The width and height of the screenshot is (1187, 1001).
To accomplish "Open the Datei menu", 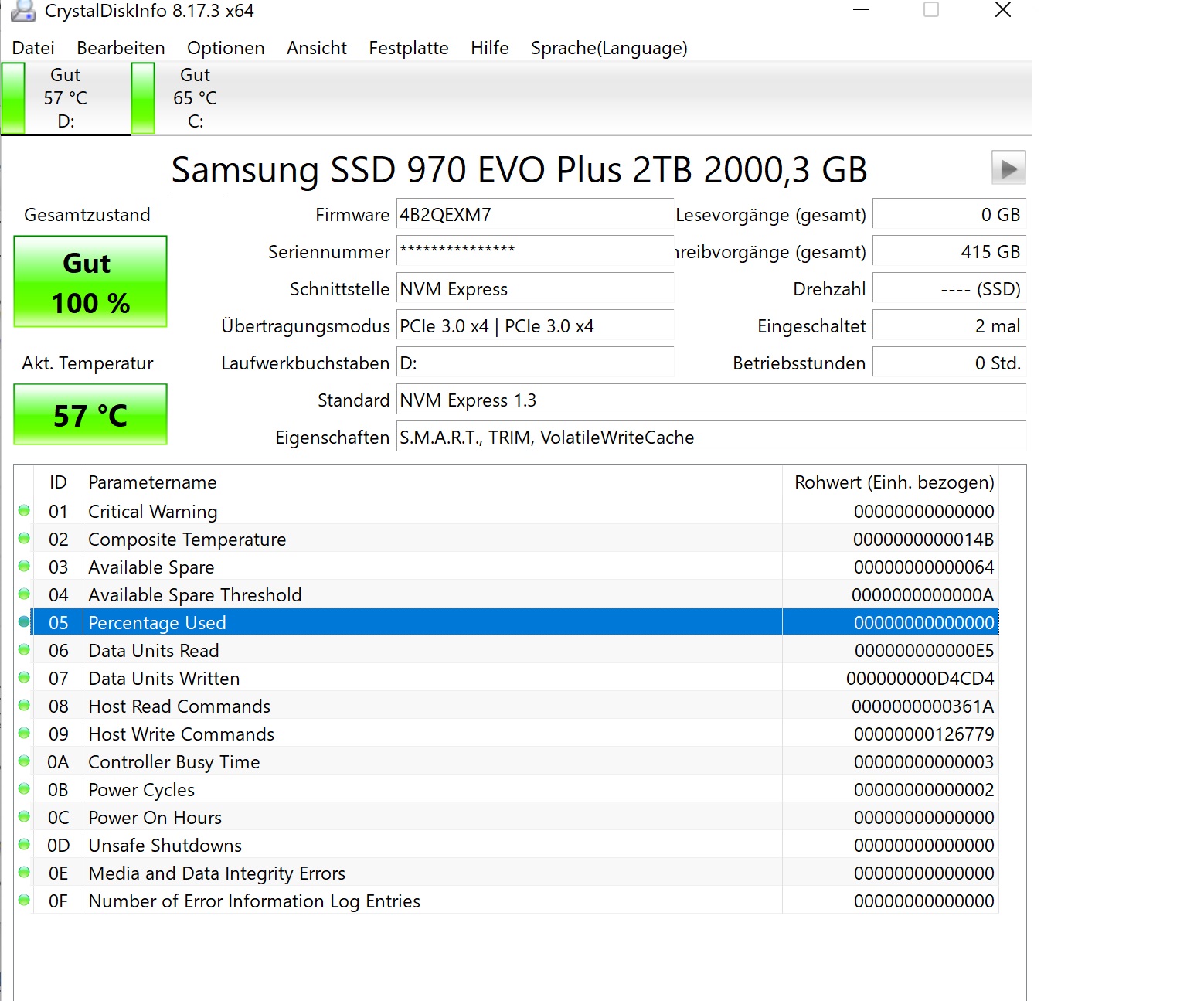I will 33,48.
